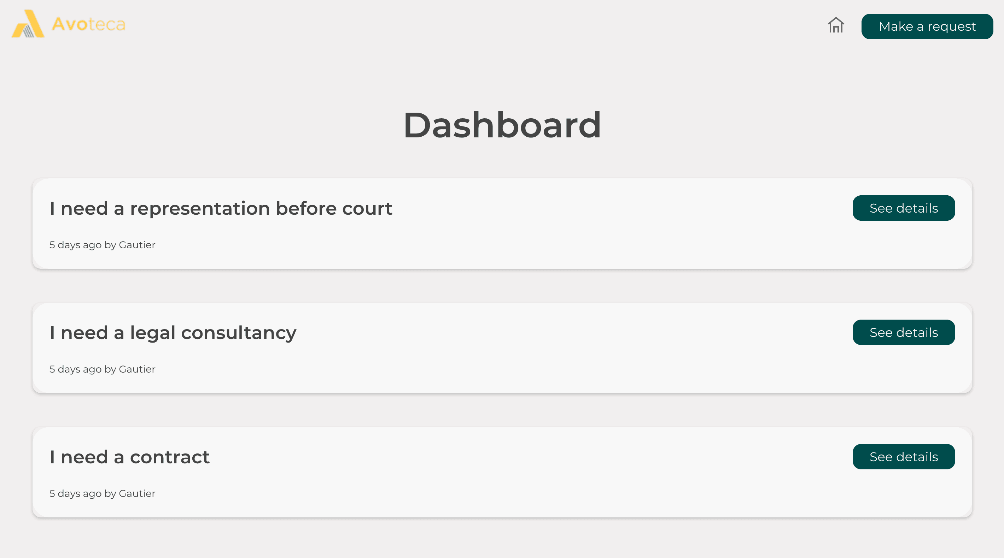The width and height of the screenshot is (1004, 558).
Task: Open the Make a request form
Action: coord(927,26)
